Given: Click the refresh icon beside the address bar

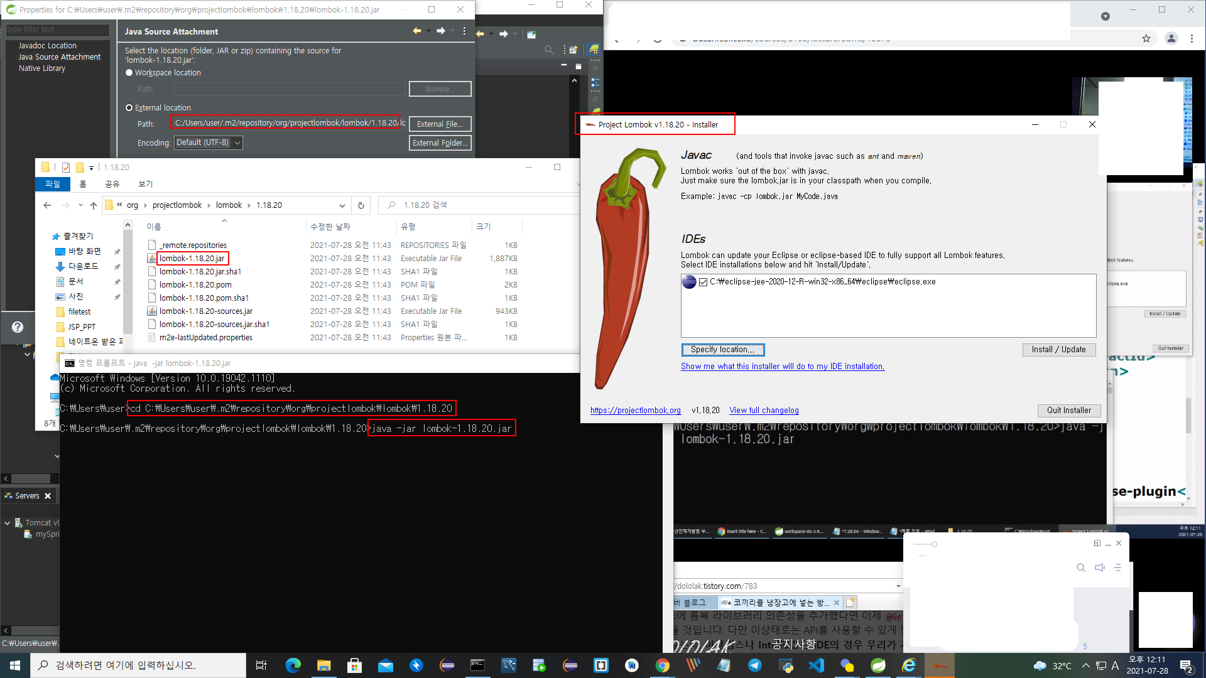Looking at the screenshot, I should [361, 205].
